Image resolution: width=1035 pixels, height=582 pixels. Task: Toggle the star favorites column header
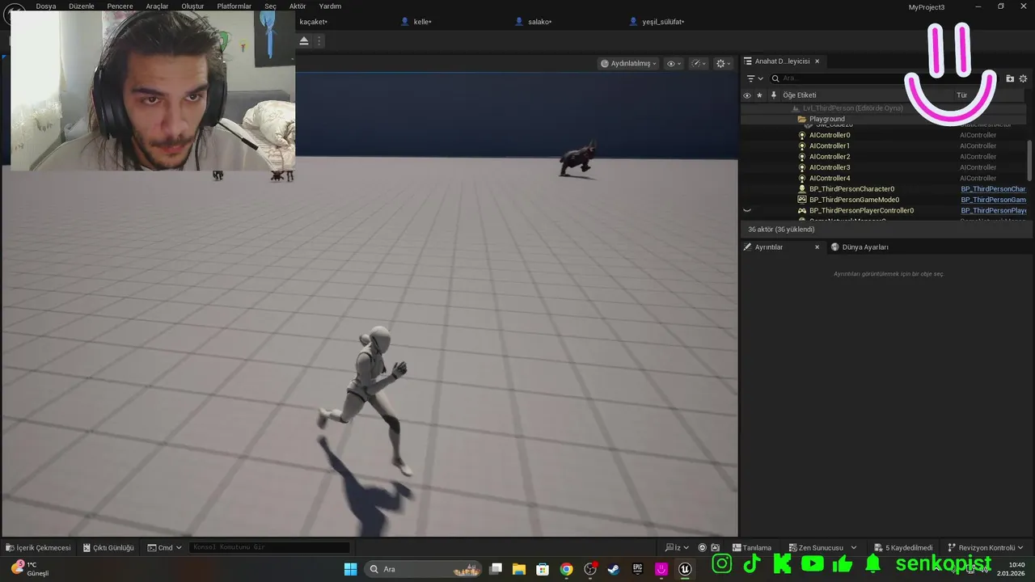pos(759,95)
